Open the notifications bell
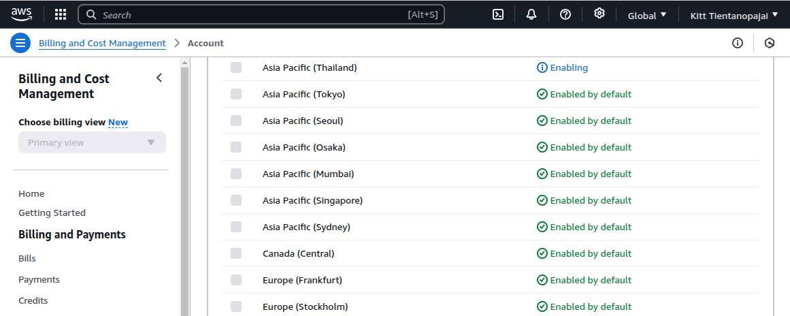This screenshot has width=790, height=316. click(531, 14)
